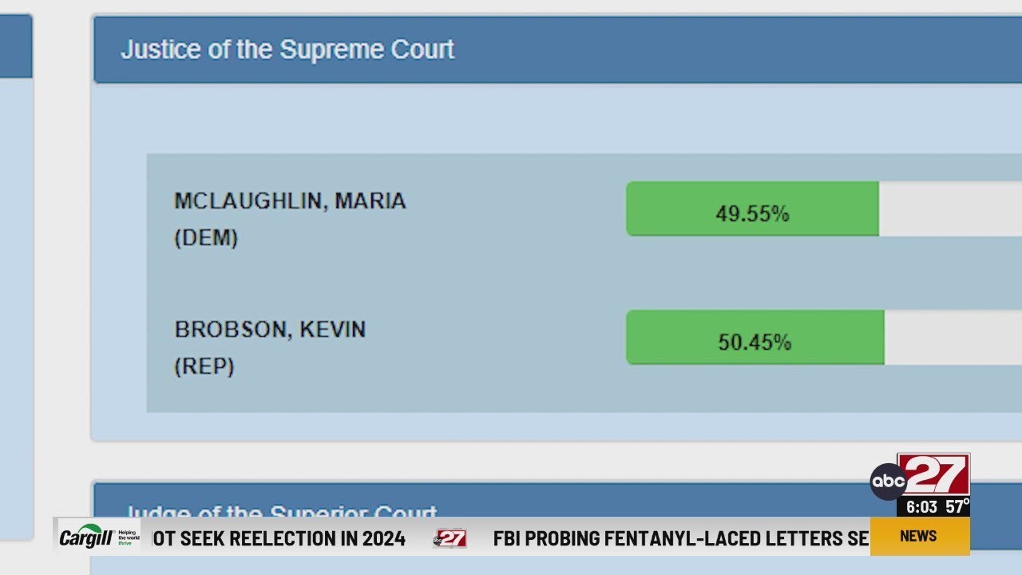Click the FBI PROBING FENTANYL-LACED LETTERS headline

[x=680, y=538]
